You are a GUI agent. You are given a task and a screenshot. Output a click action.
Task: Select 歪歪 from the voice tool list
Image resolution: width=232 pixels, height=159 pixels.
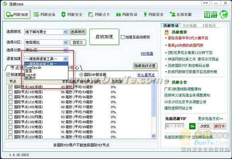pyautogui.click(x=46, y=71)
